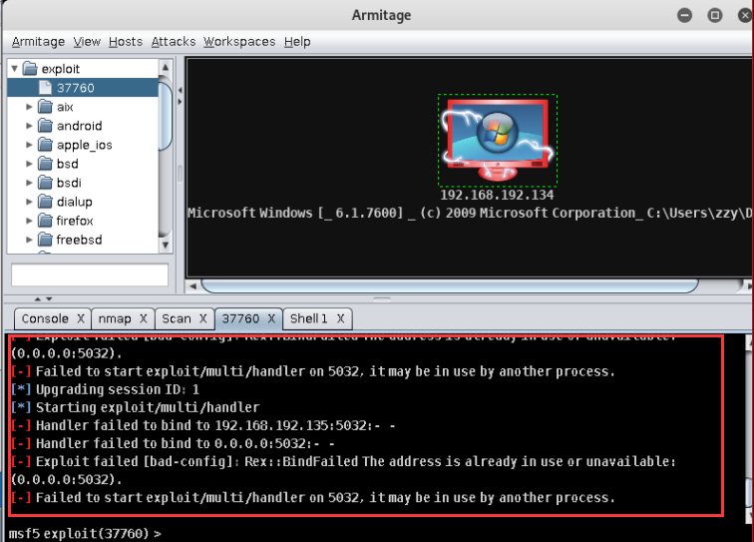Click the right expand arrow on the vertical divider
754x542 pixels.
tap(180, 102)
